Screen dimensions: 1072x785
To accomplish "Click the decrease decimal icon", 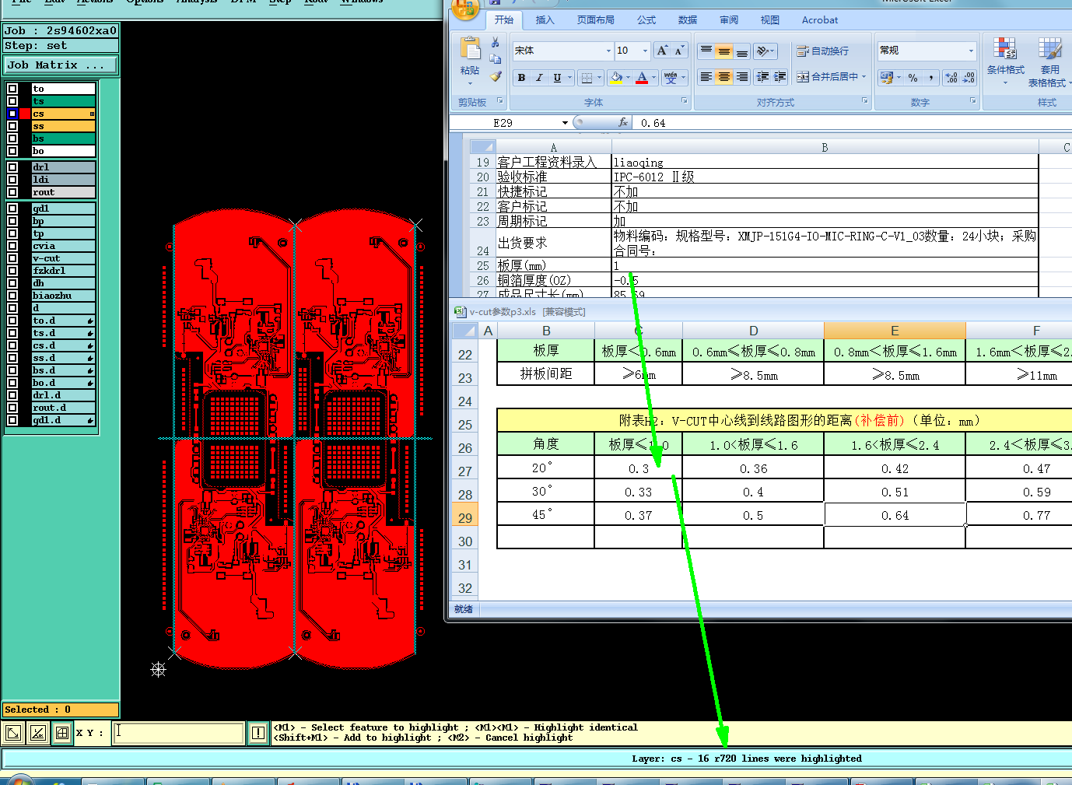I will (x=969, y=78).
